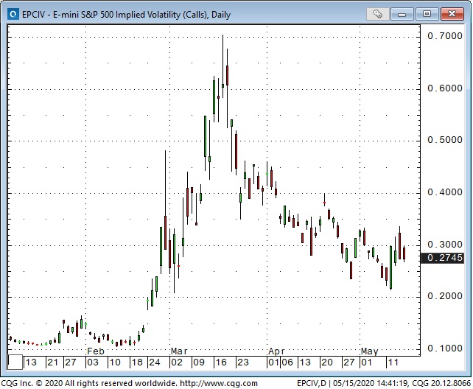Viewport: 473px width, 389px height.
Task: Maximize the EPCIV chart window
Action: point(427,14)
